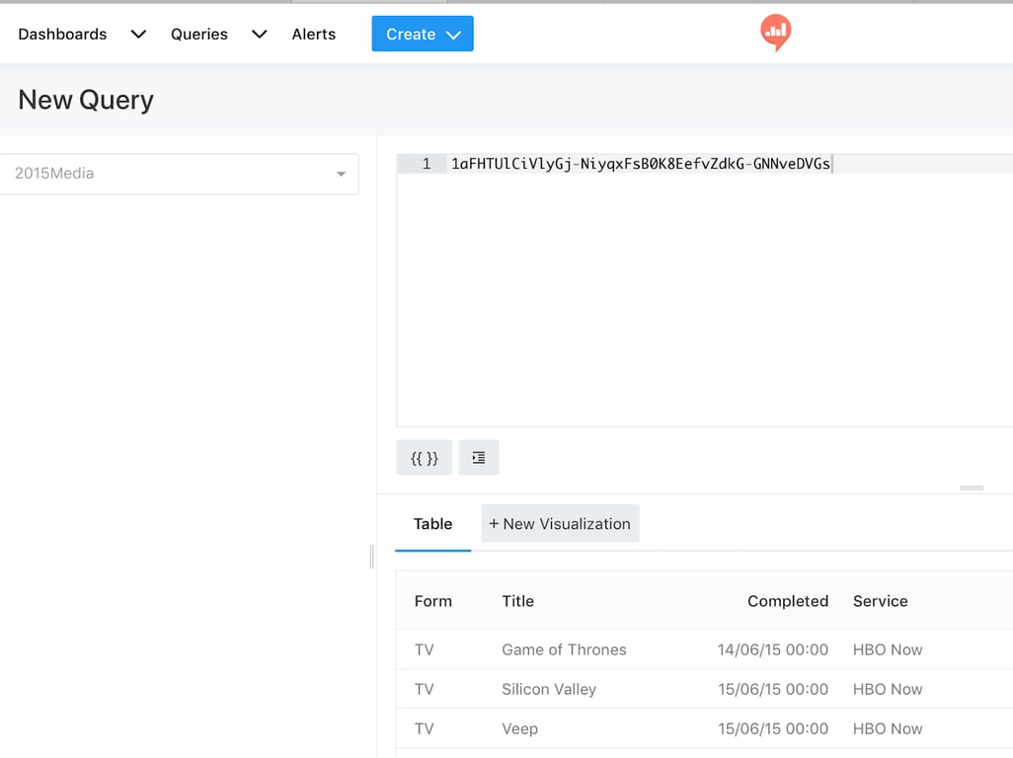Click TV in the Veep row
This screenshot has height=758, width=1013.
click(x=424, y=729)
